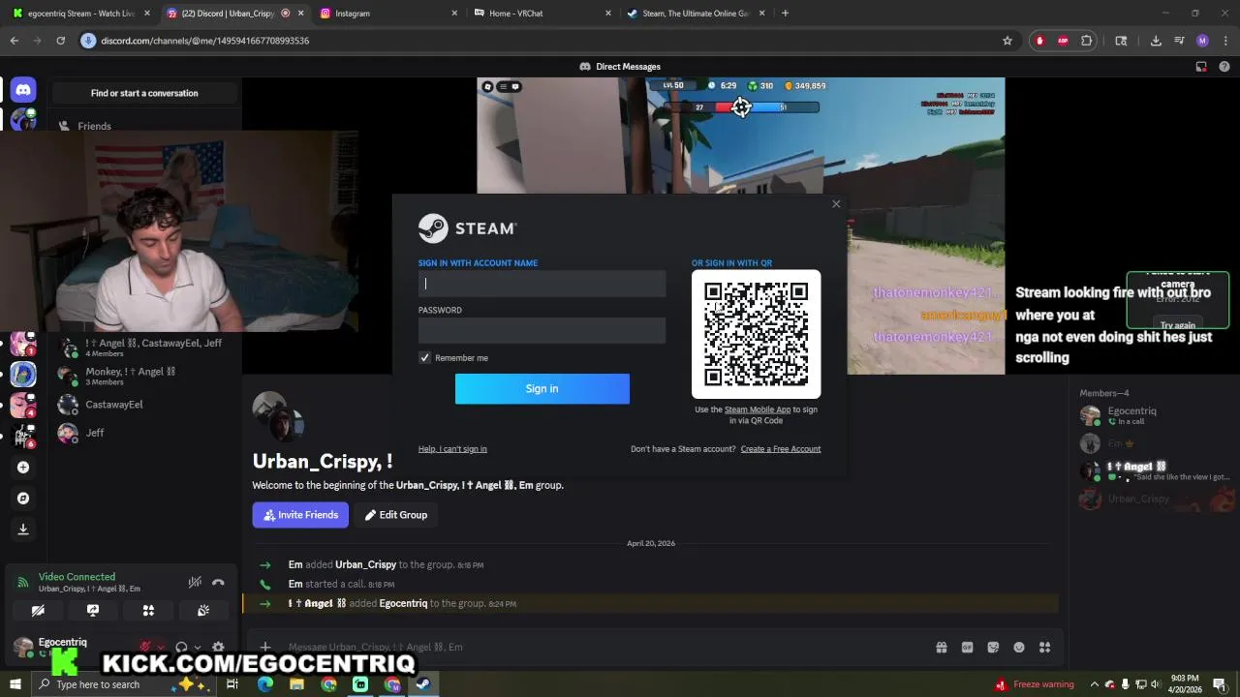Click share your screen icon
This screenshot has width=1240, height=697.
pos(93,611)
